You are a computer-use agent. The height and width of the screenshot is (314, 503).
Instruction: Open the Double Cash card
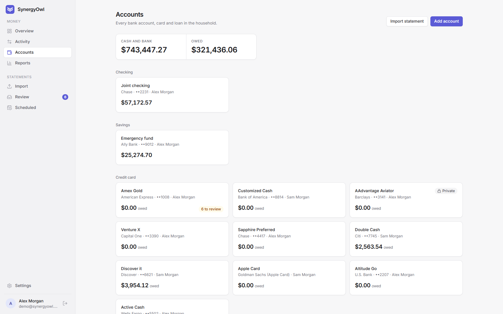coord(406,239)
